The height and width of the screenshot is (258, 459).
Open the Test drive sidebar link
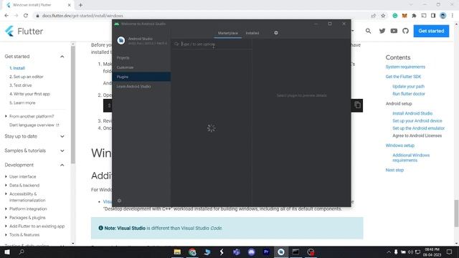(21, 85)
